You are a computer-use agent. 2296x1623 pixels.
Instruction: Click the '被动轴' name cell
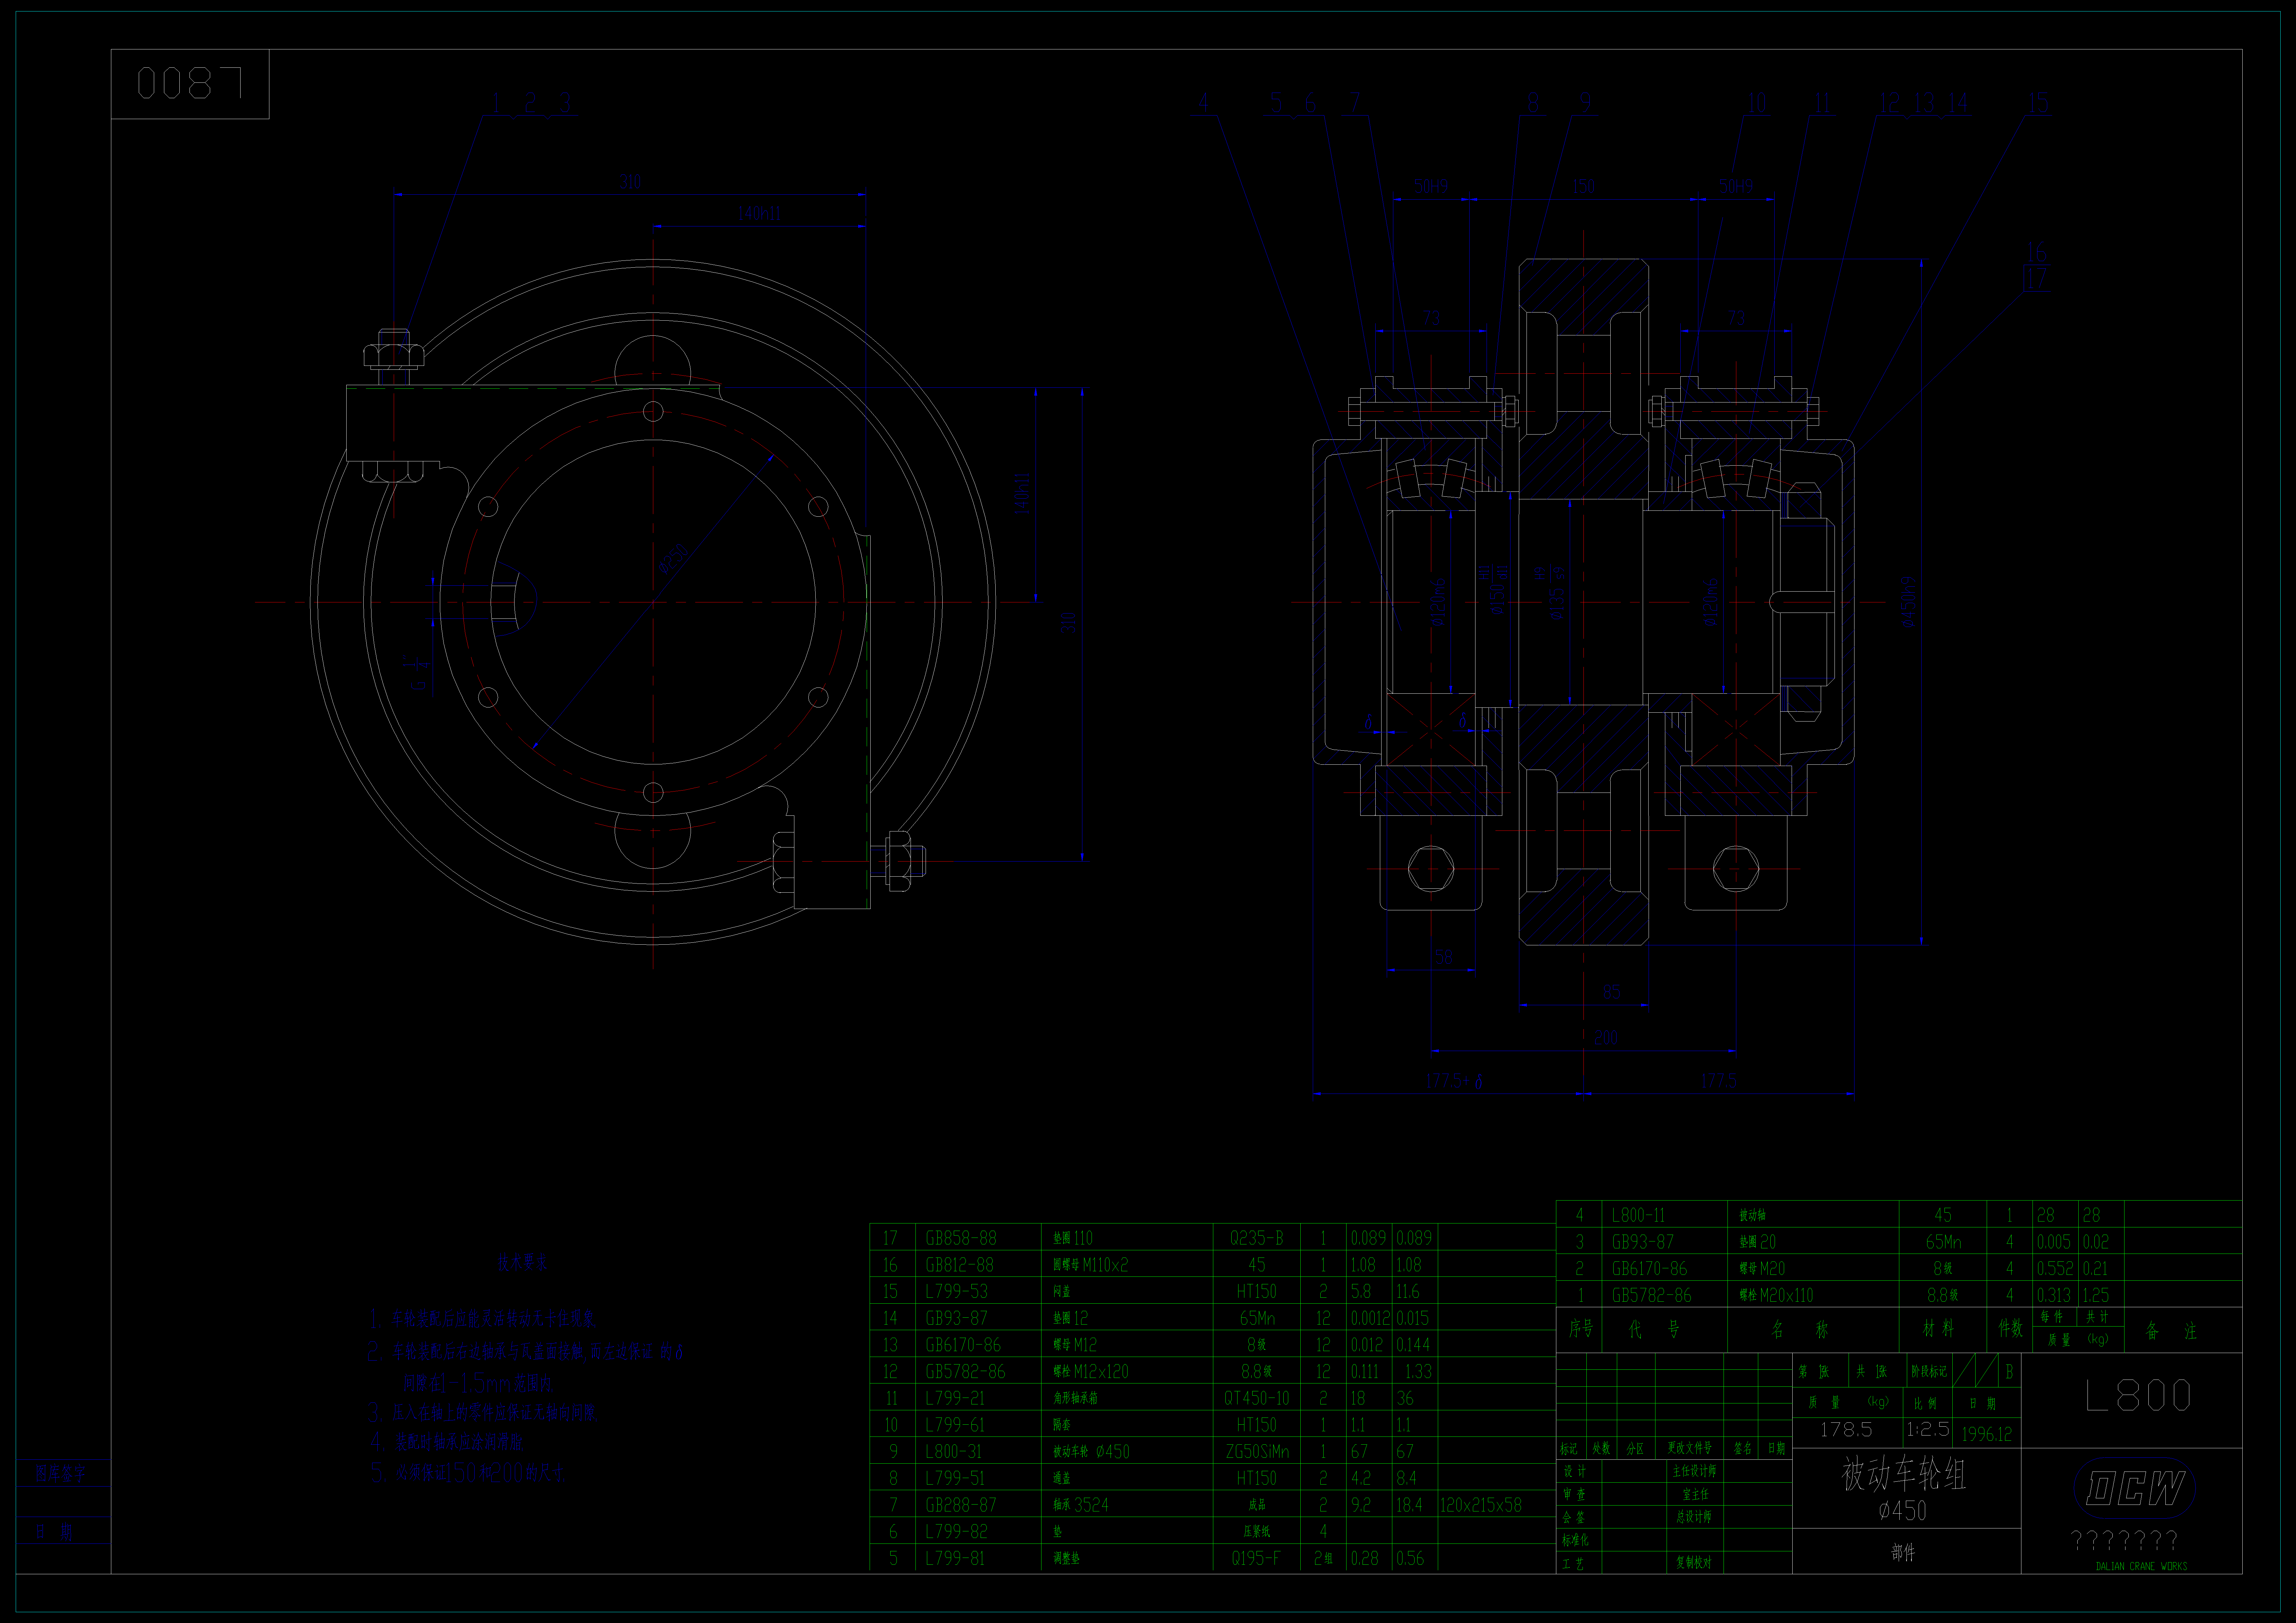coord(1752,1215)
